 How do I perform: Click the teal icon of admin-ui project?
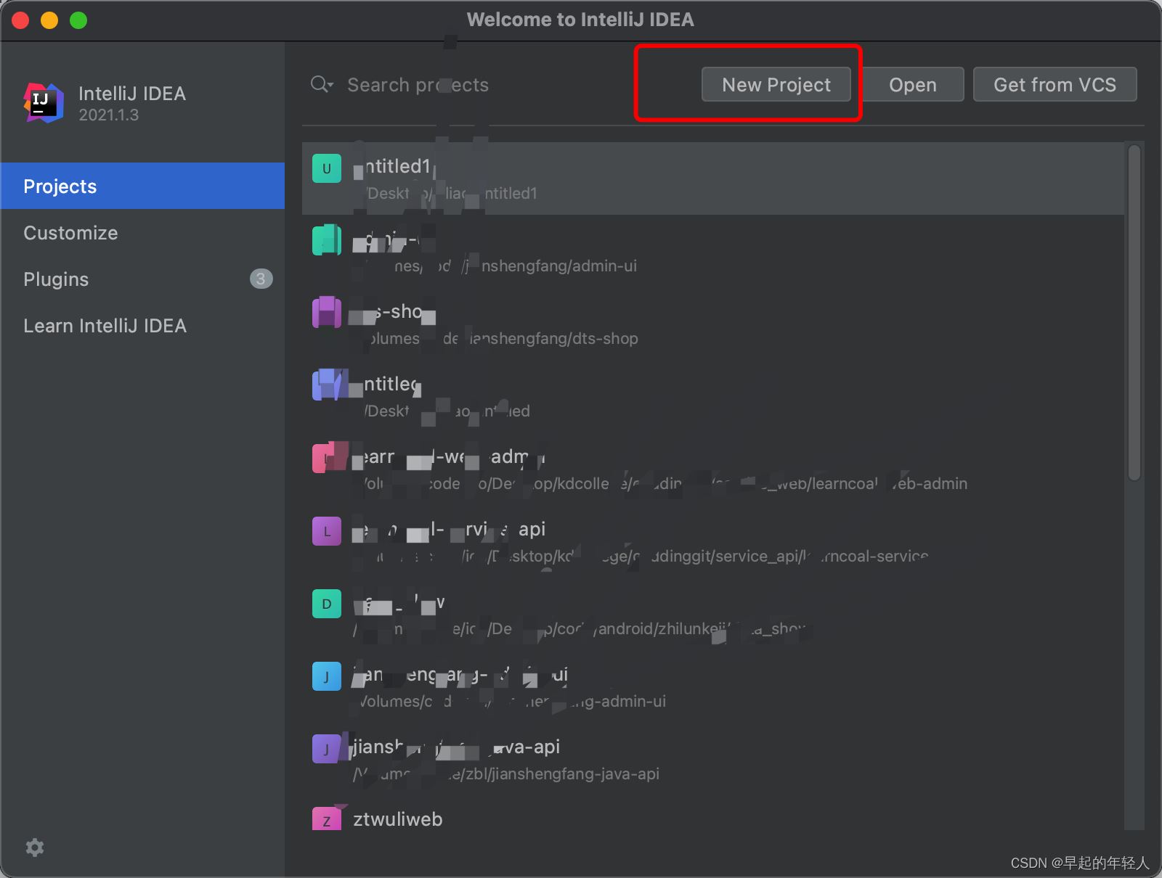pyautogui.click(x=327, y=240)
